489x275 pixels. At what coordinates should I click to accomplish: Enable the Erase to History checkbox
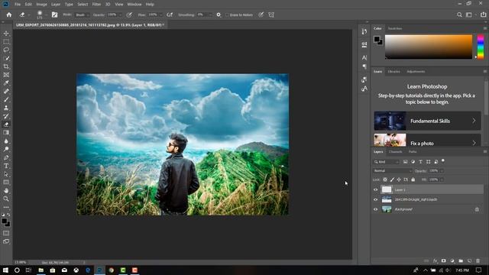pyautogui.click(x=227, y=15)
